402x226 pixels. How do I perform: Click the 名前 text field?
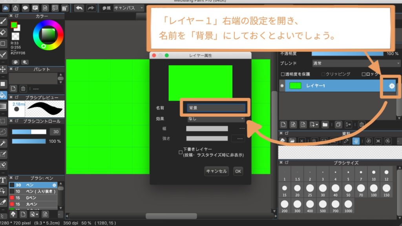[214, 108]
